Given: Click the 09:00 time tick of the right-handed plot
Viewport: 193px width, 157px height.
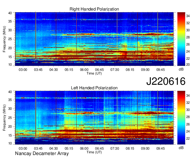Looking at the screenshot, I should (145, 70).
